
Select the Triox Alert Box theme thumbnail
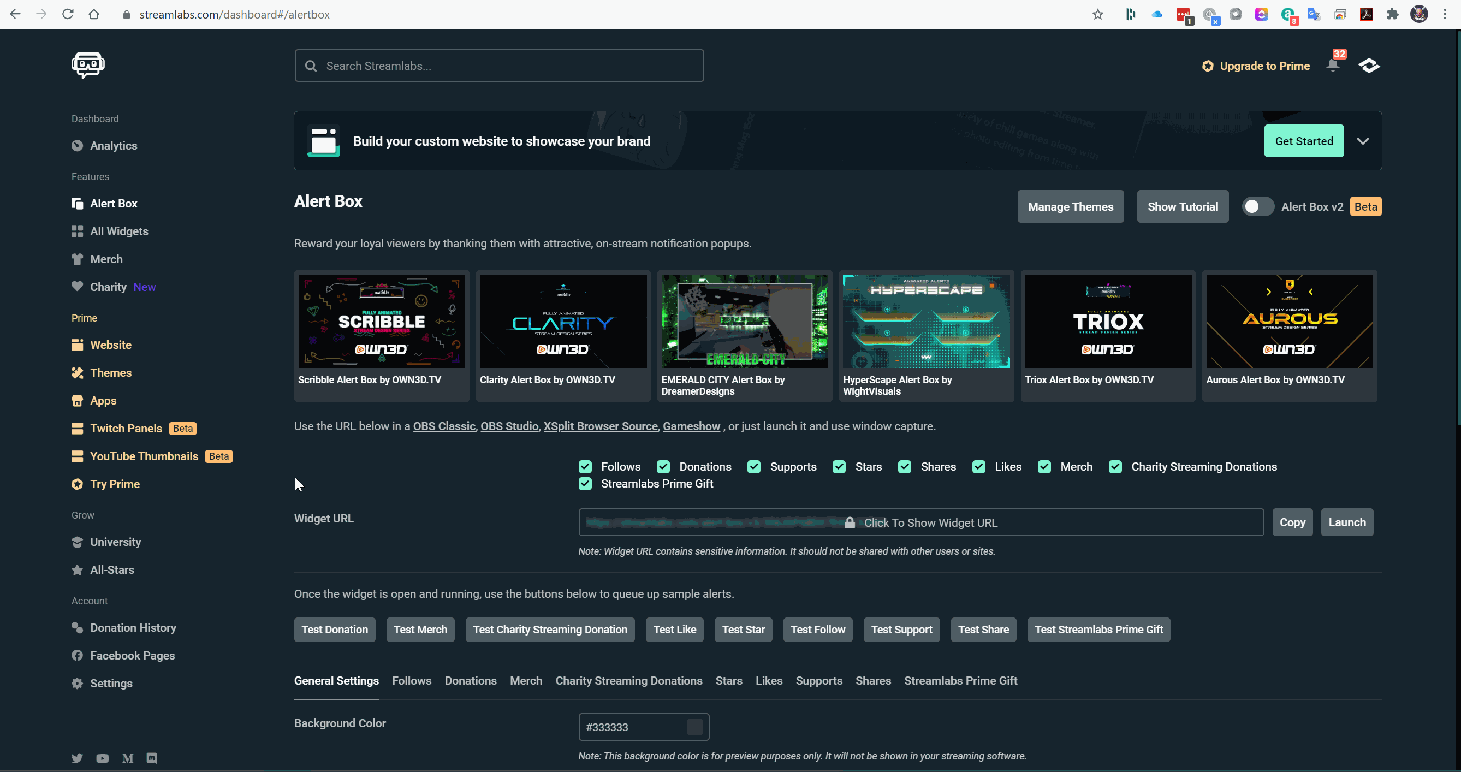pyautogui.click(x=1108, y=321)
